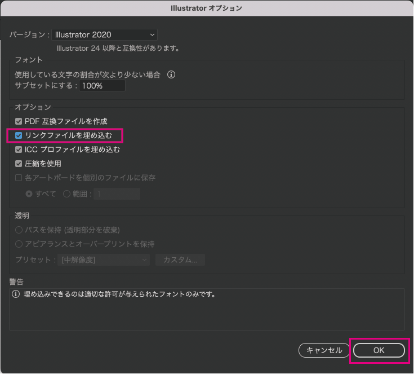Select アピアランスとオーバープリントを保持 radio button

(19, 244)
